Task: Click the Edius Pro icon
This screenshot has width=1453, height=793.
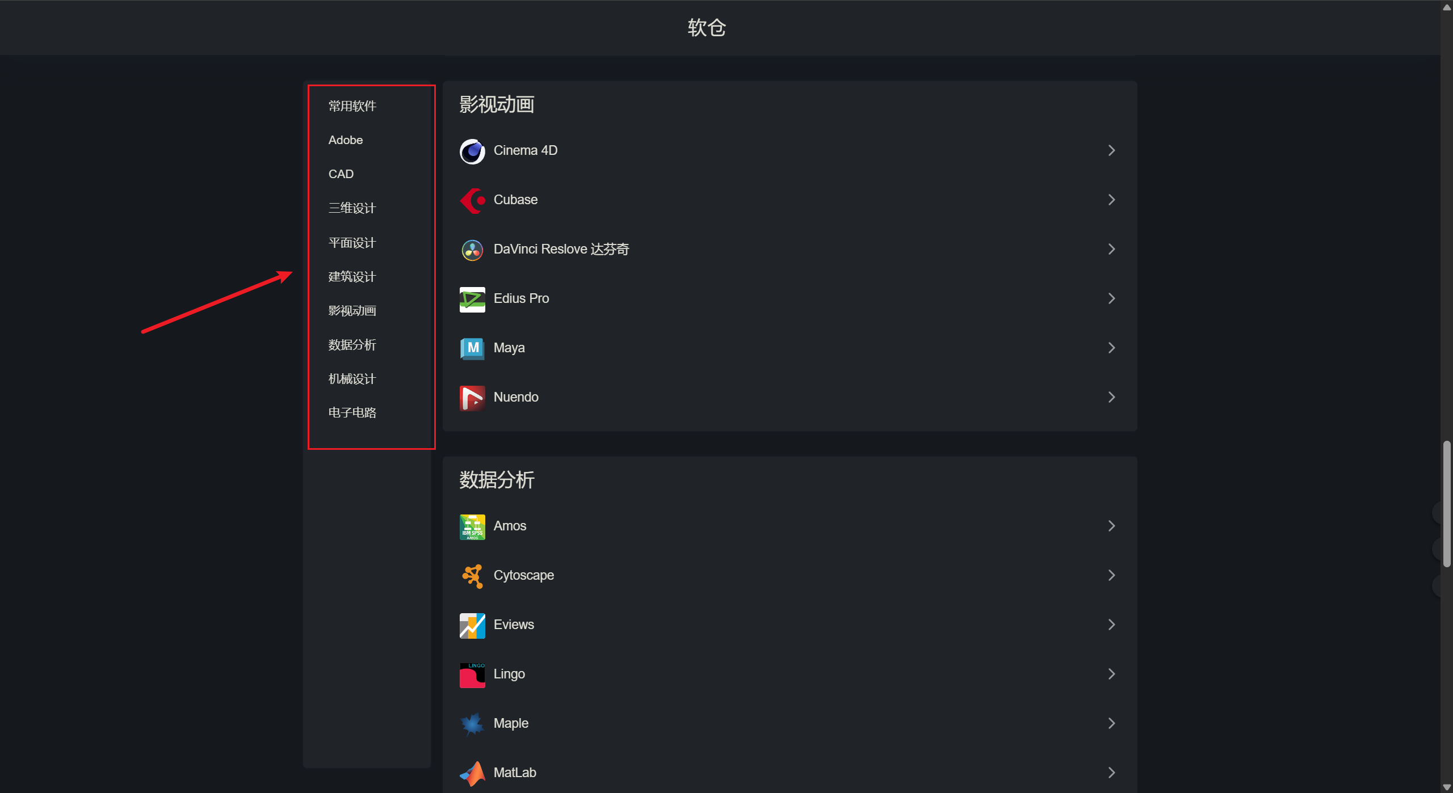Action: (x=472, y=299)
